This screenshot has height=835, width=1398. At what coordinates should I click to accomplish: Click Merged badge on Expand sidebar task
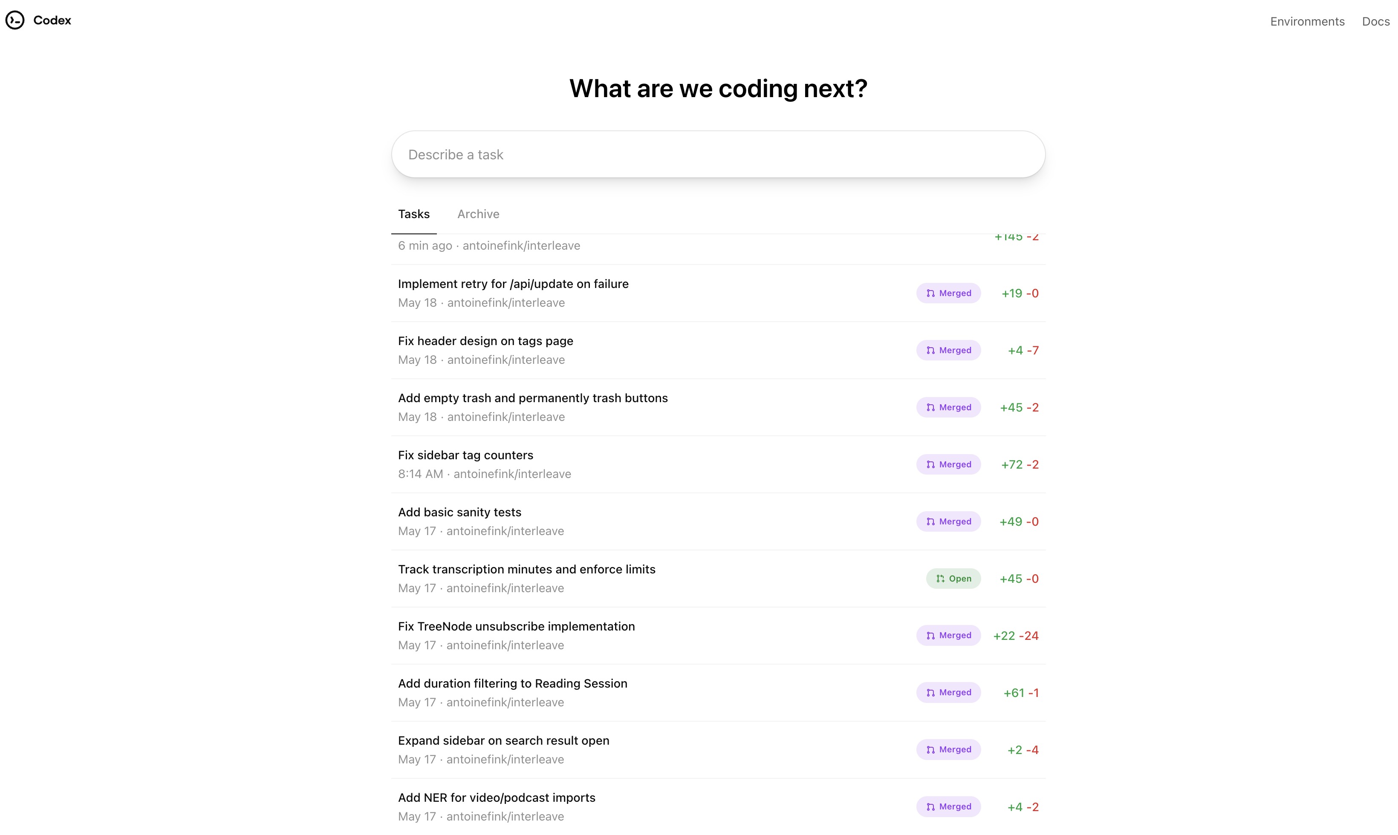click(948, 749)
